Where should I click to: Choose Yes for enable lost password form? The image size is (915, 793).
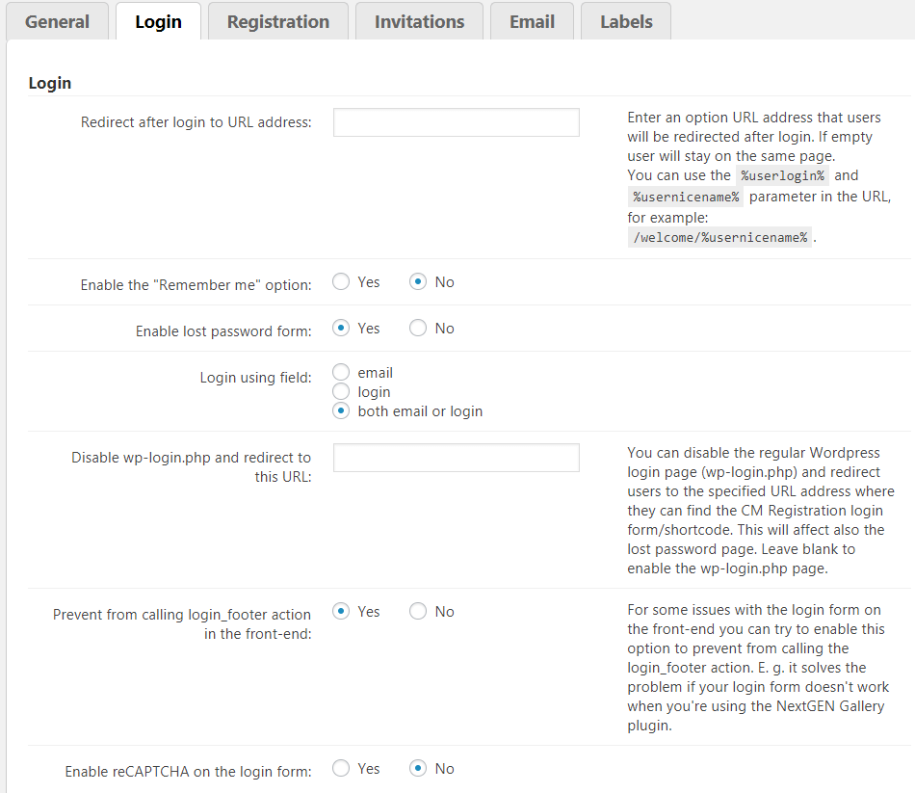point(341,329)
